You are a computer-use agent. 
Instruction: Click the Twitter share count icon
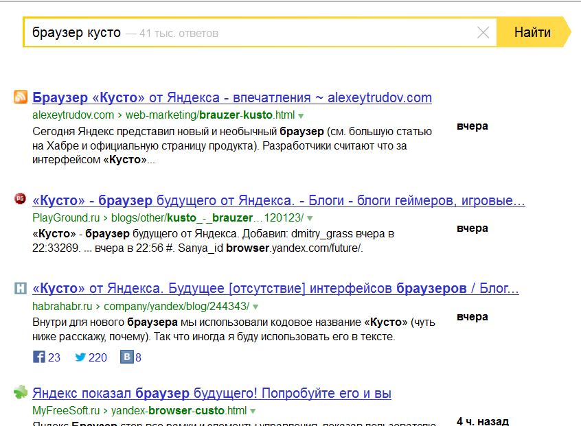[80, 357]
